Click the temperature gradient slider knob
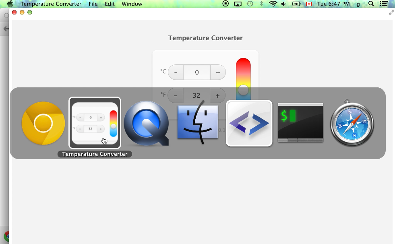Viewport: 395px width, 244px height. [243, 90]
